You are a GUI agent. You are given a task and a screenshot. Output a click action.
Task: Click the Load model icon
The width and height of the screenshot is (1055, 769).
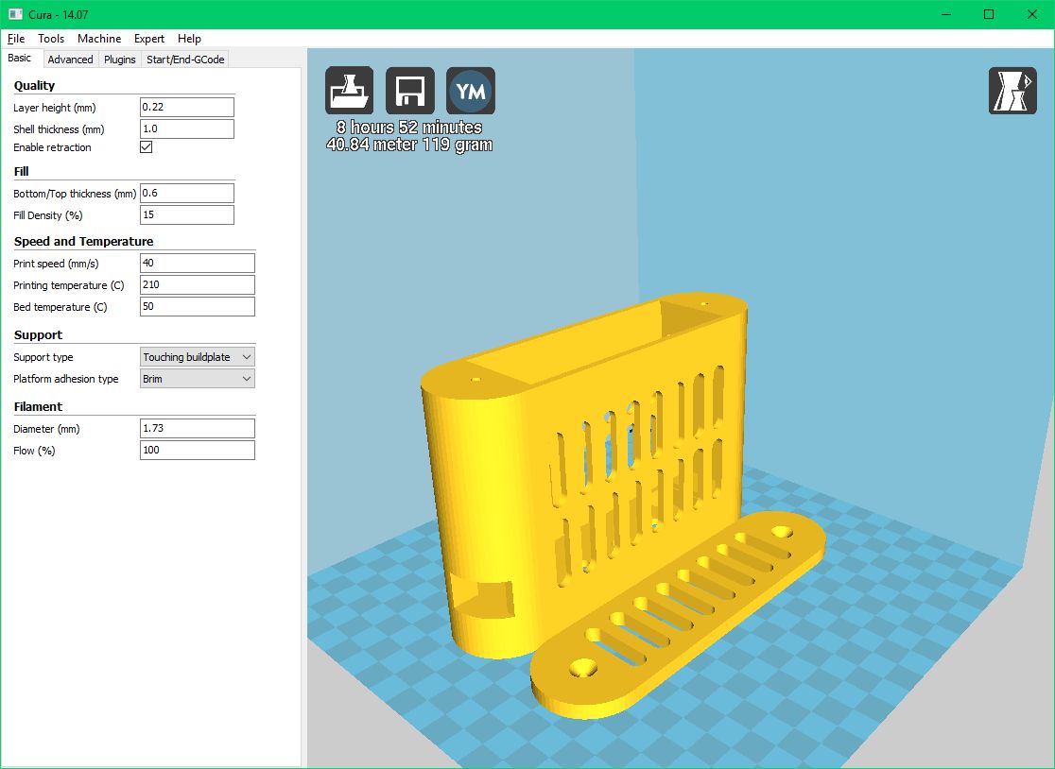tap(349, 91)
